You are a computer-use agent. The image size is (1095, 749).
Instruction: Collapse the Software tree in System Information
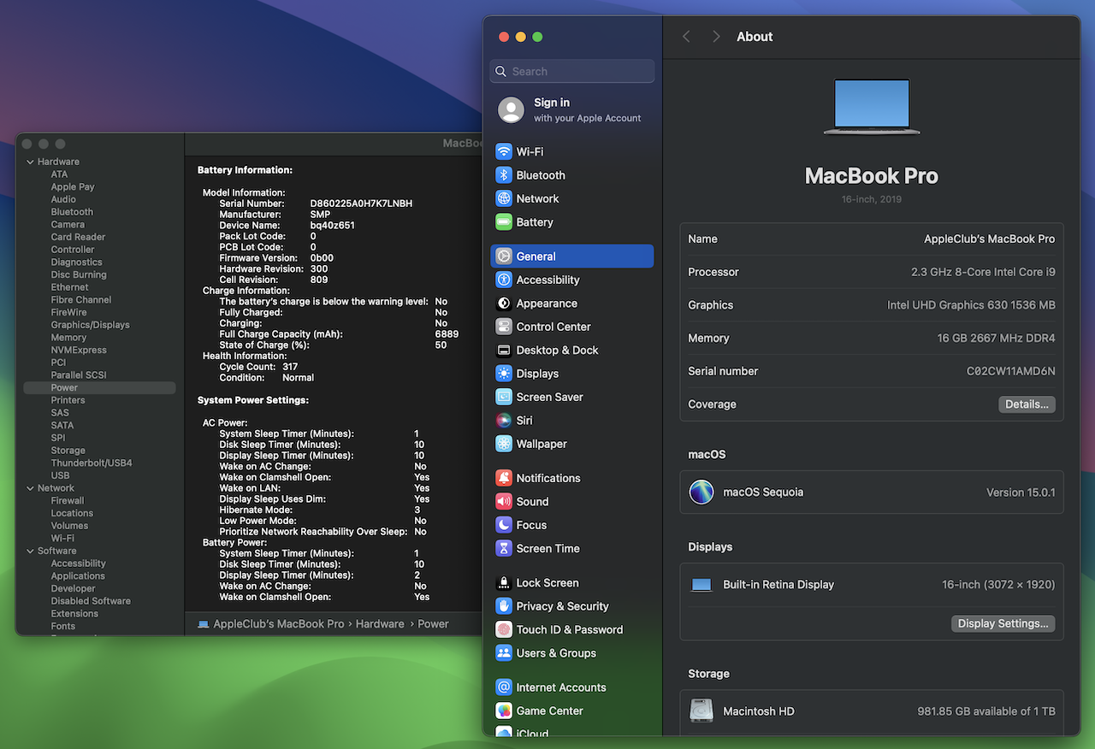(30, 551)
